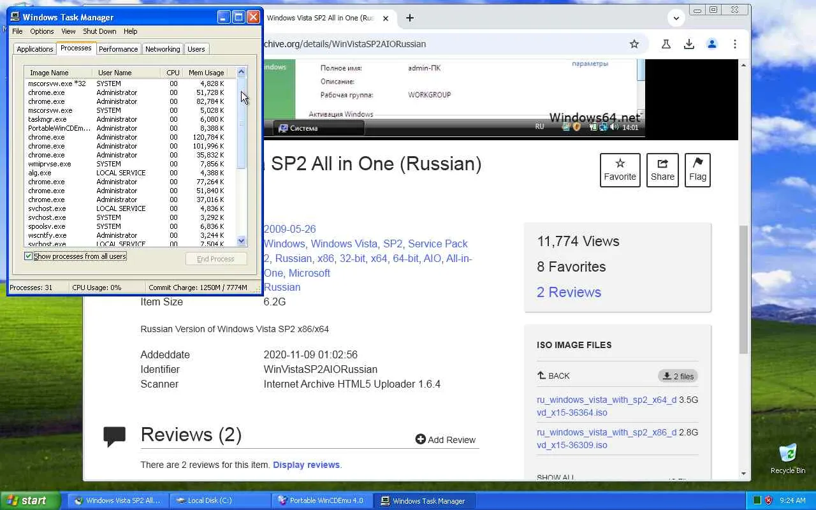Open the 2009-05-26 date link

(x=289, y=229)
